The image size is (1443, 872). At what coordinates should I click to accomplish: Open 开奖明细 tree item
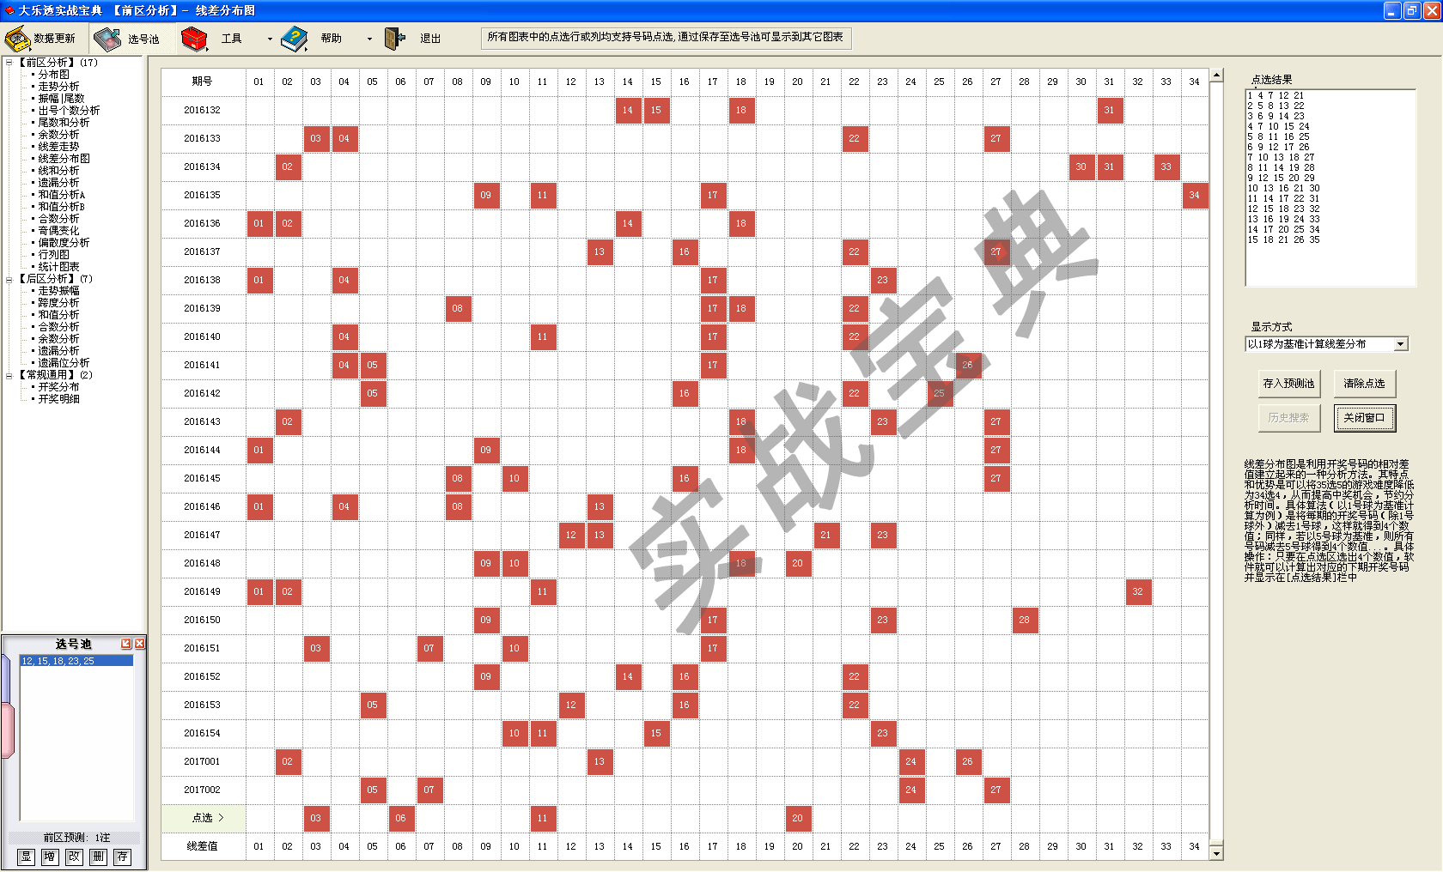(58, 399)
